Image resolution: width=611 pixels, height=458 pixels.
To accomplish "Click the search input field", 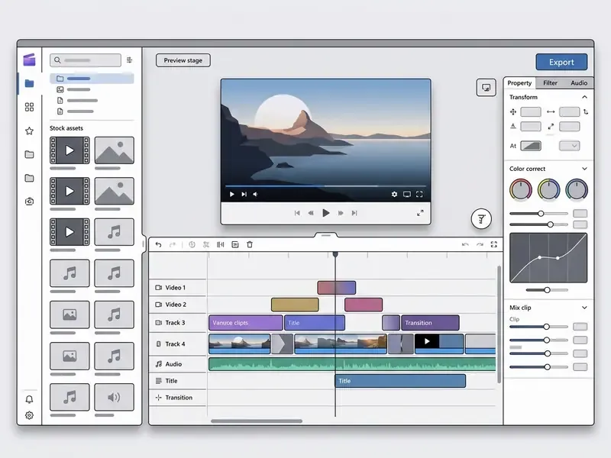I will click(x=86, y=60).
